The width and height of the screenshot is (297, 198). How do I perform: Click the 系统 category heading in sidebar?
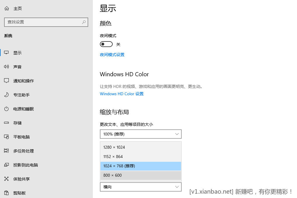(8, 36)
